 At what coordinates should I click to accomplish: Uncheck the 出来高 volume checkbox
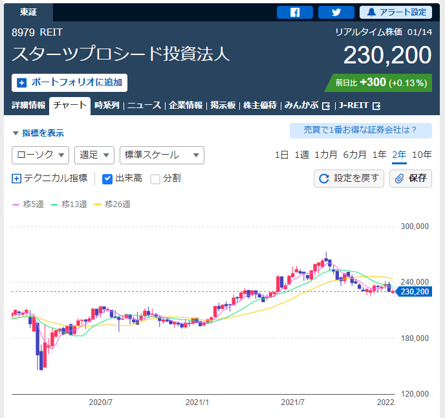click(x=107, y=179)
